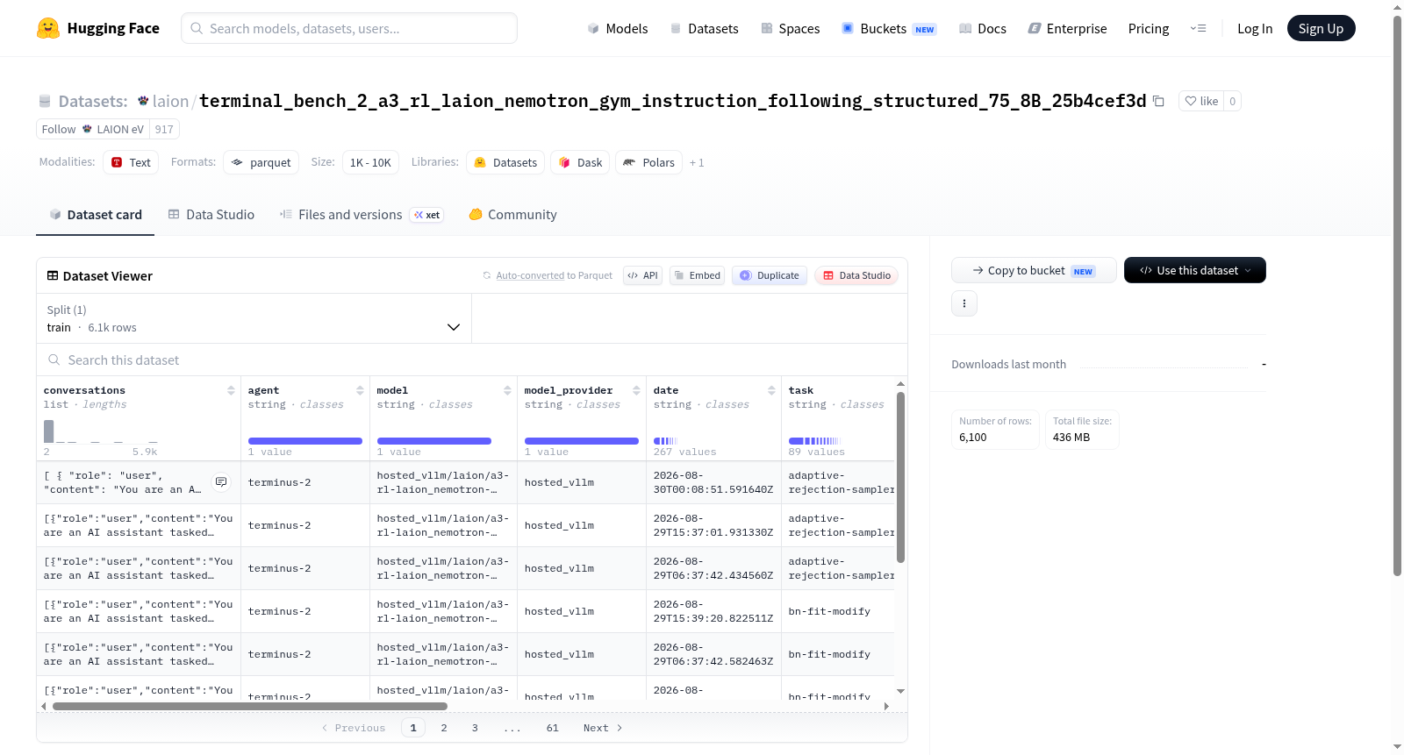Screen dimensions: 1404x755
Task: Open Data Studio from viewer header
Action: point(856,275)
